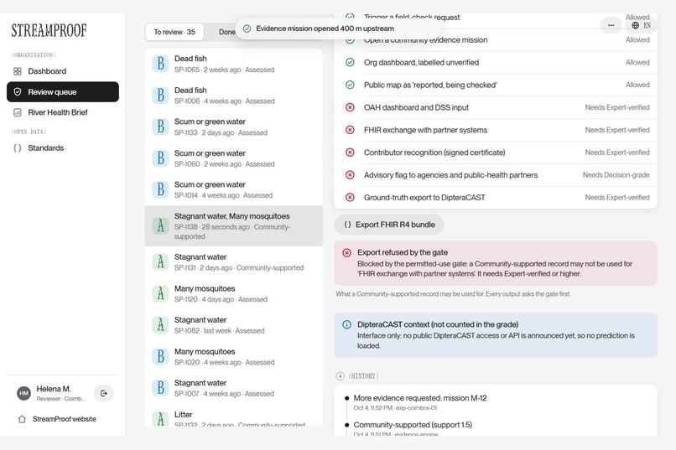The image size is (676, 450).
Task: Open the Dashboard page
Action: [63, 71]
